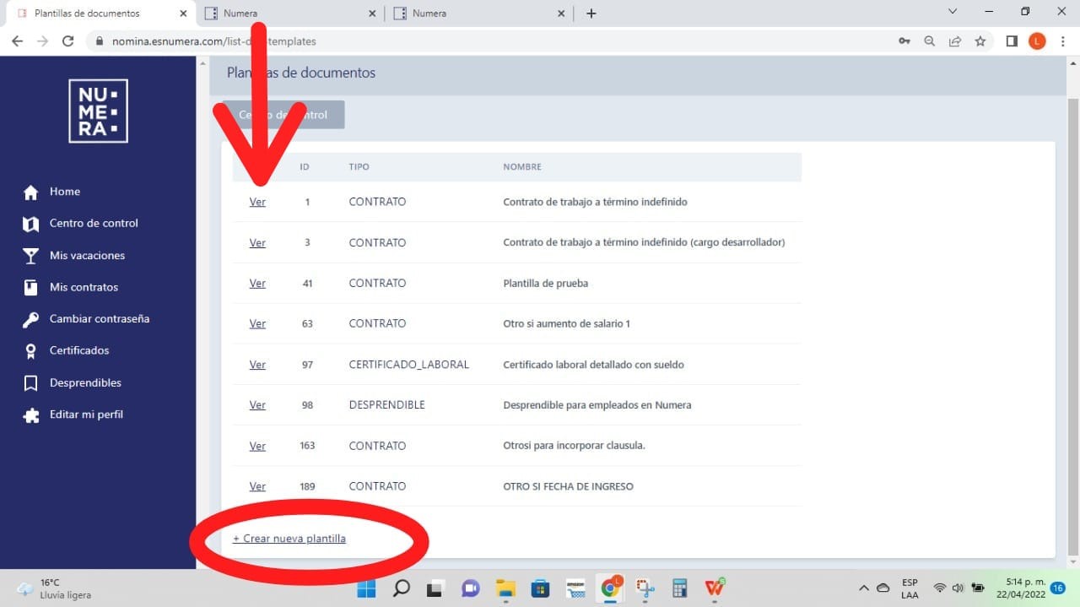1080x607 pixels.
Task: Click the Mis contratos book icon
Action: [31, 288]
